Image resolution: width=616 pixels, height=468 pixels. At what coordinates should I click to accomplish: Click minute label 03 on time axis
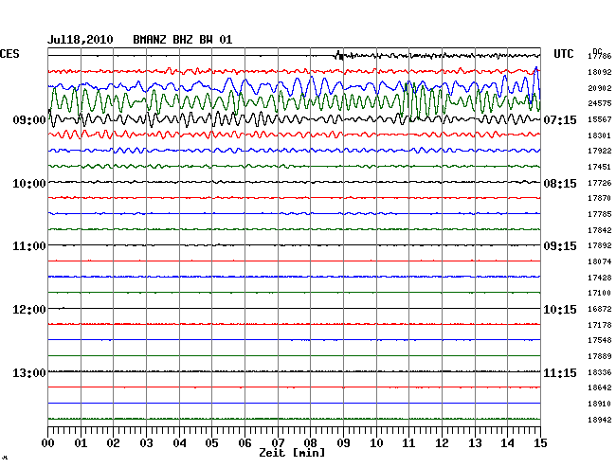click(146, 443)
